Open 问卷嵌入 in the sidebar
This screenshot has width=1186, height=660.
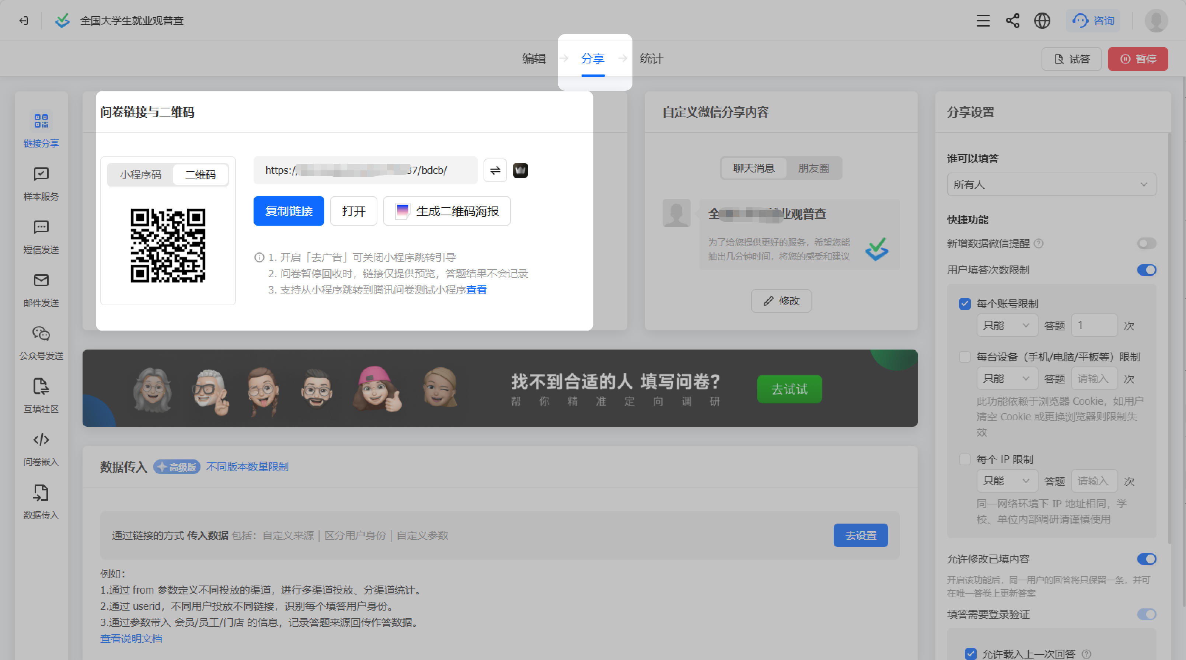(x=41, y=449)
